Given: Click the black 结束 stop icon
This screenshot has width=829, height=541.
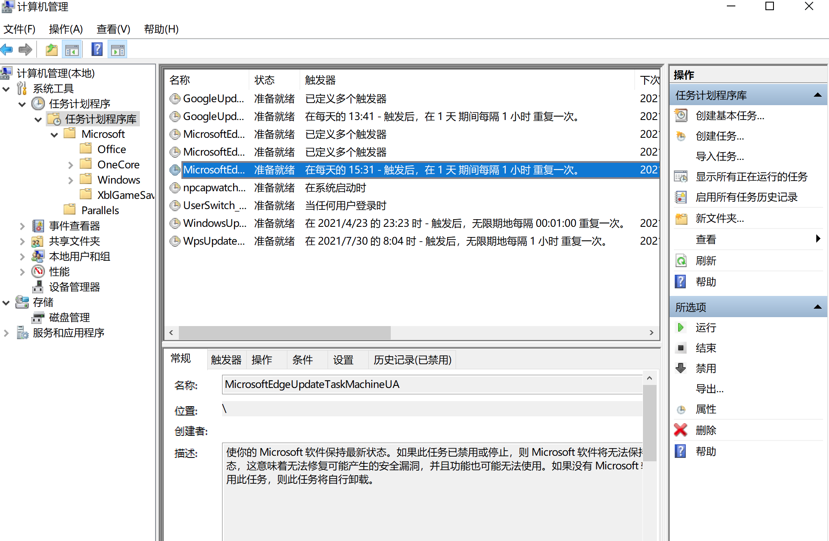Looking at the screenshot, I should 681,348.
